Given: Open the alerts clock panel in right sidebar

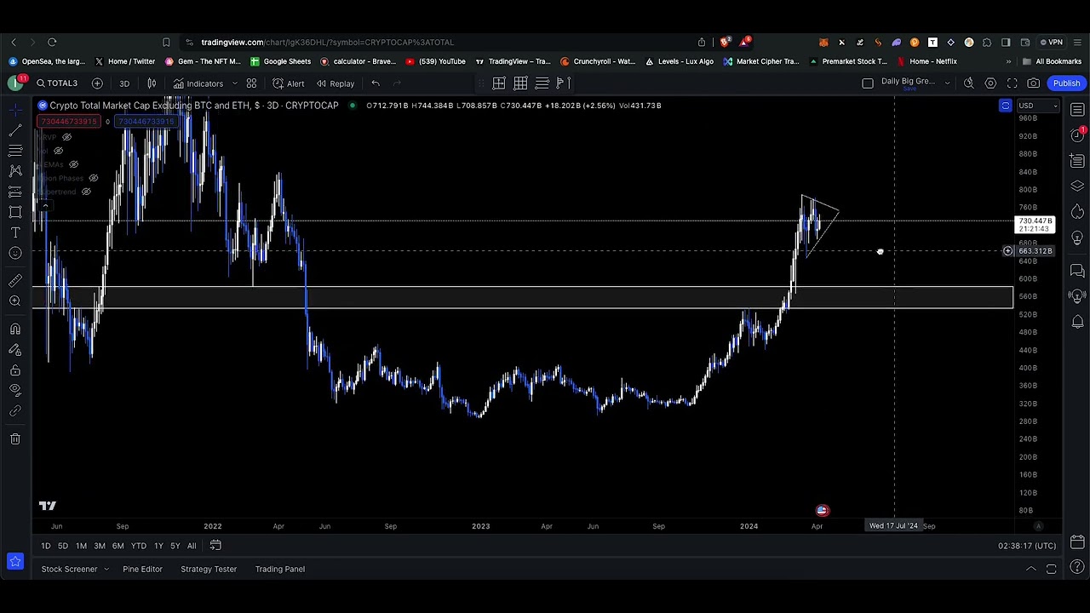Looking at the screenshot, I should tap(1077, 135).
